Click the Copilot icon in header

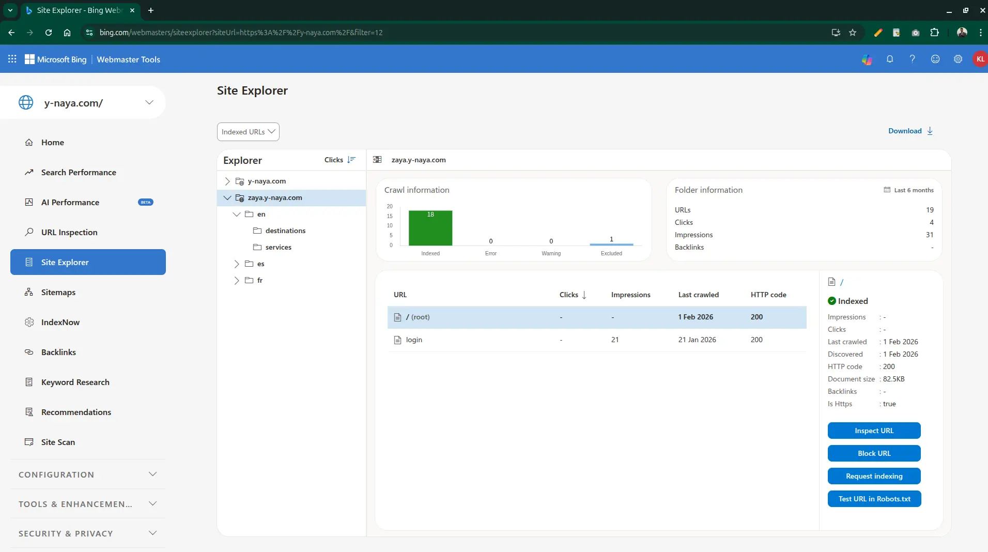pyautogui.click(x=867, y=59)
